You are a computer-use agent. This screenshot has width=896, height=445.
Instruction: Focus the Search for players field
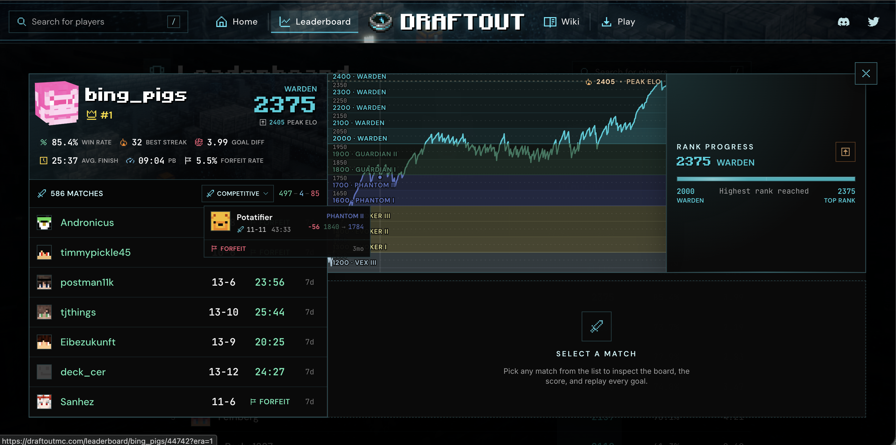[98, 22]
